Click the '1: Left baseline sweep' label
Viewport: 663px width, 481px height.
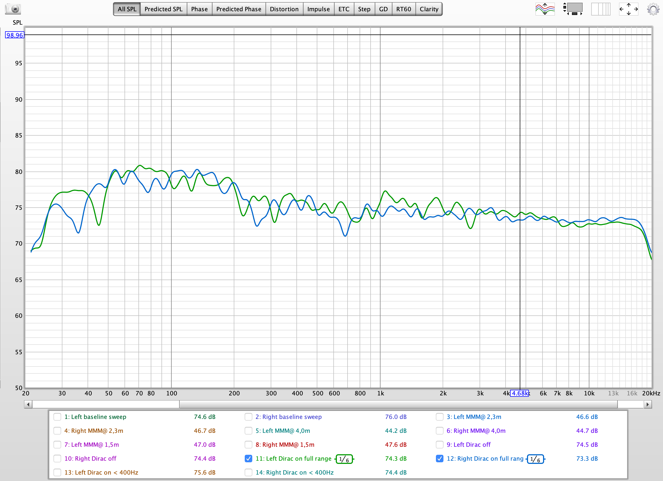point(95,417)
